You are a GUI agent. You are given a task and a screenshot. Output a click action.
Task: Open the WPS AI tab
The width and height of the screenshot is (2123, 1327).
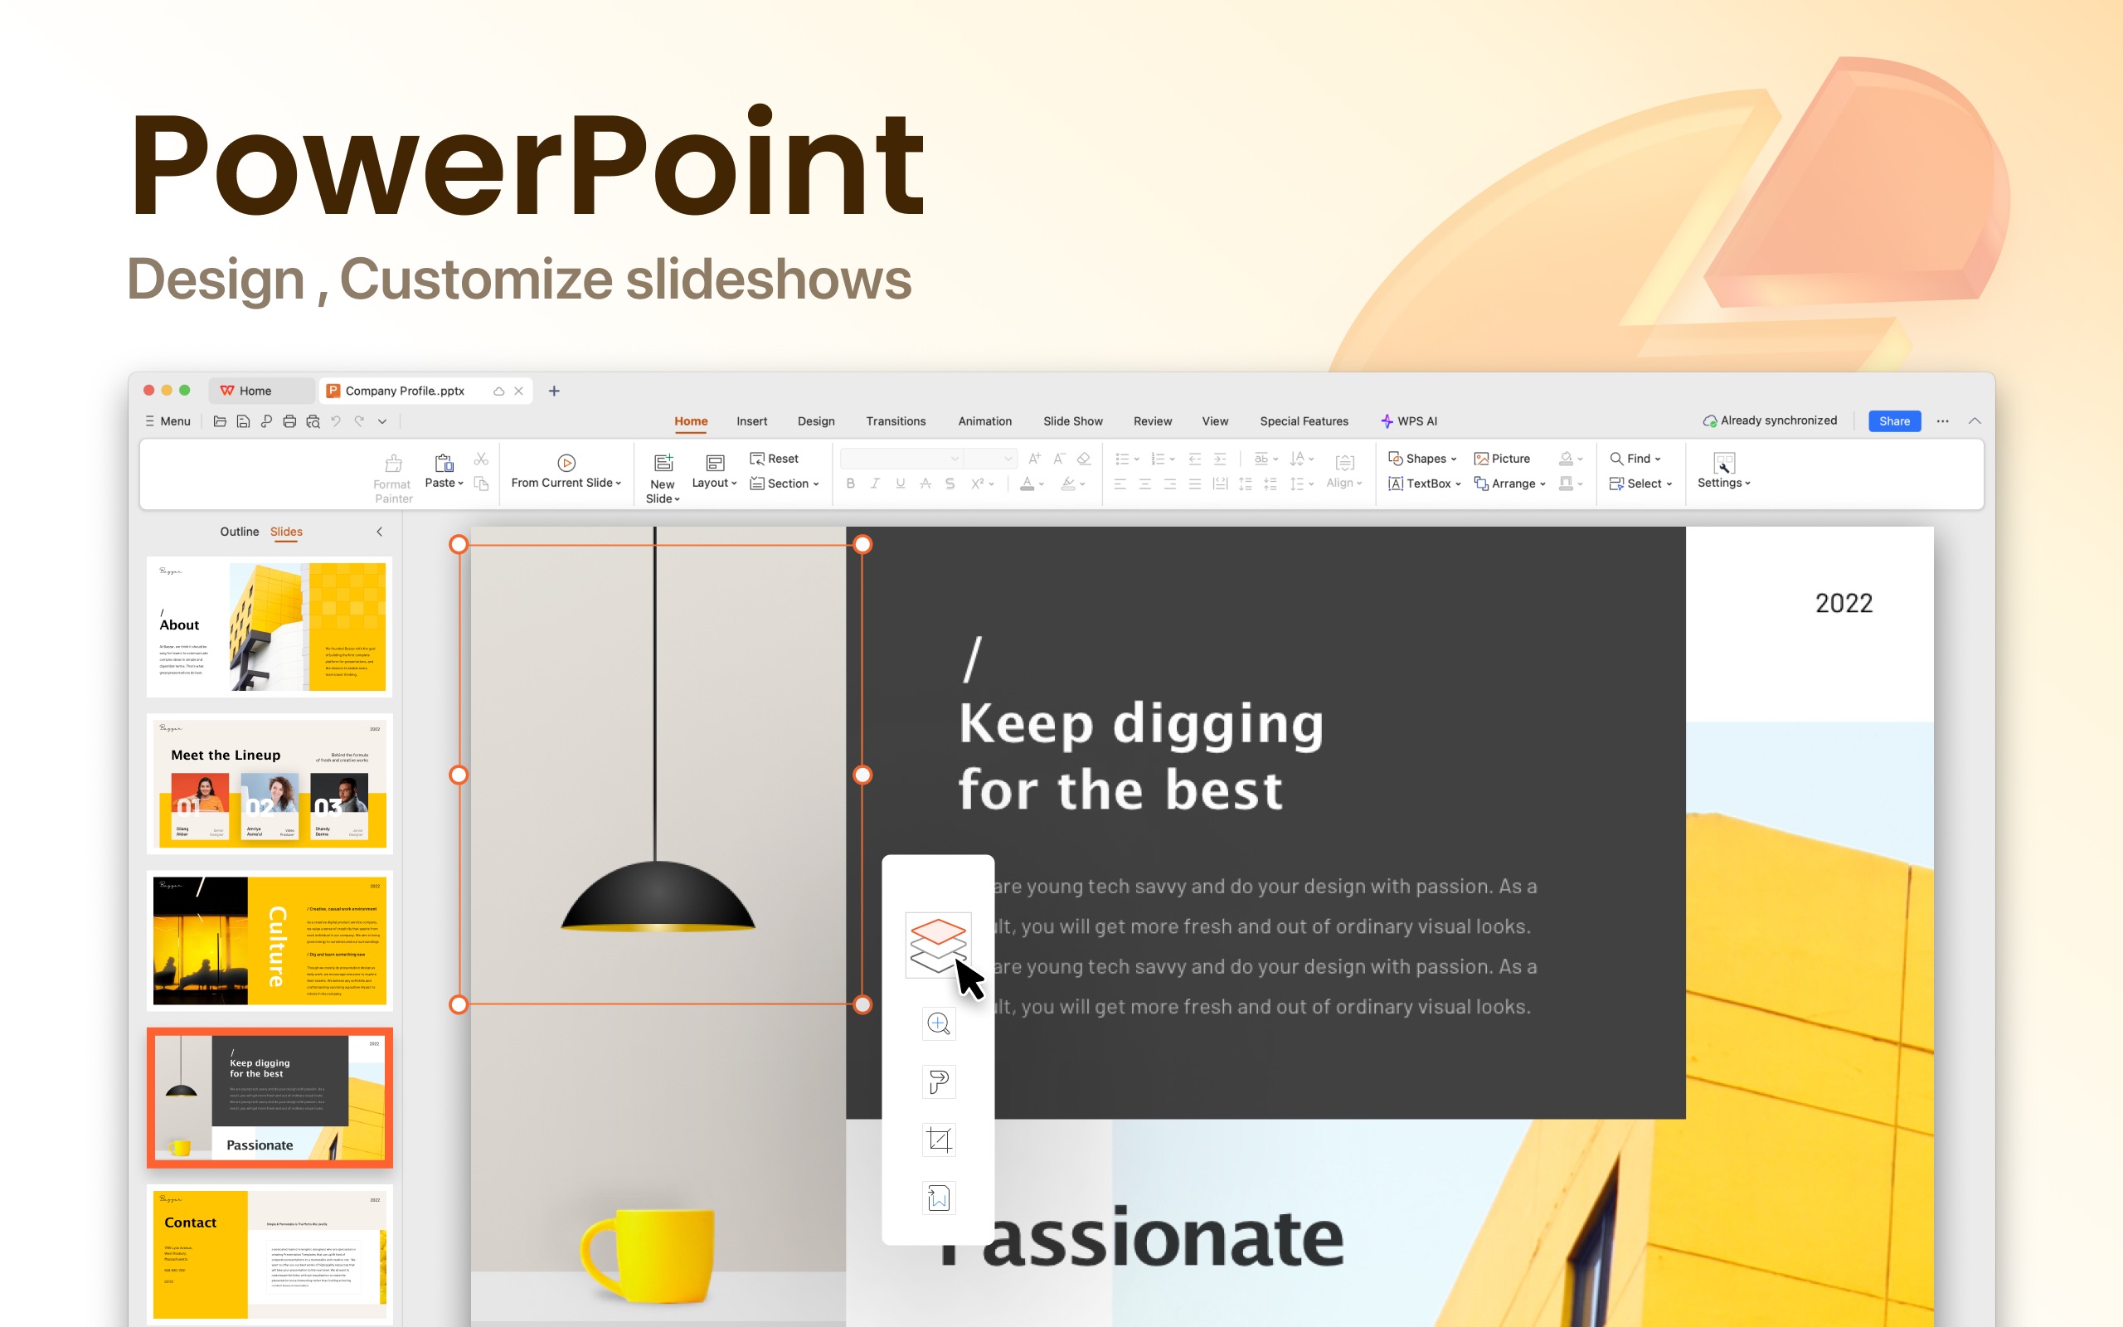1409,421
